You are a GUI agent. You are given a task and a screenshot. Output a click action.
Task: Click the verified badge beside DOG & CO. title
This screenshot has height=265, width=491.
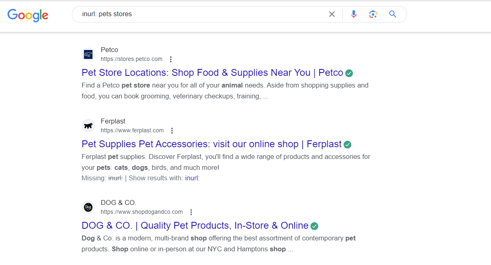(x=315, y=226)
